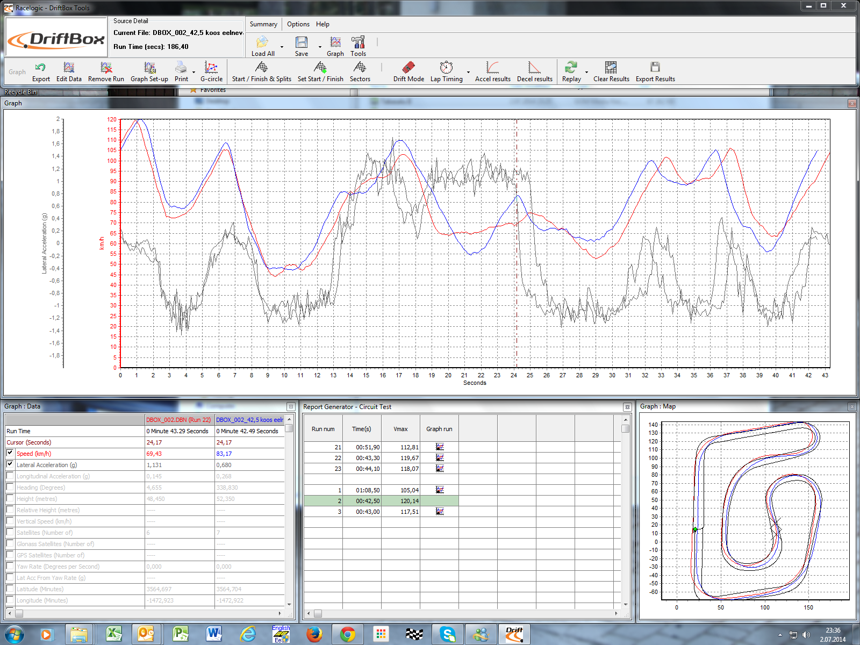
Task: Click data panel vertical scroll down arrow
Action: point(289,604)
